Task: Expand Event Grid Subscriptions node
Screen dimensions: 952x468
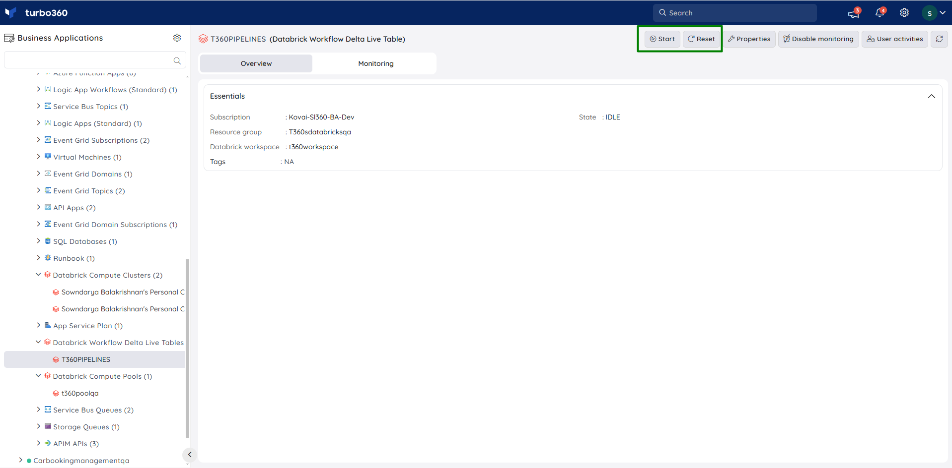Action: [38, 140]
